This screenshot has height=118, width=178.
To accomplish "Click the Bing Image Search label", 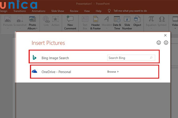I will coord(55,58).
